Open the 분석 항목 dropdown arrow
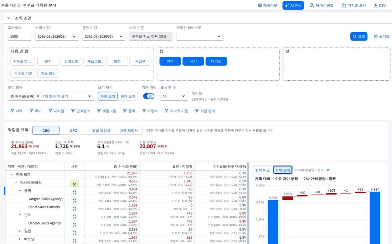 tap(89, 96)
